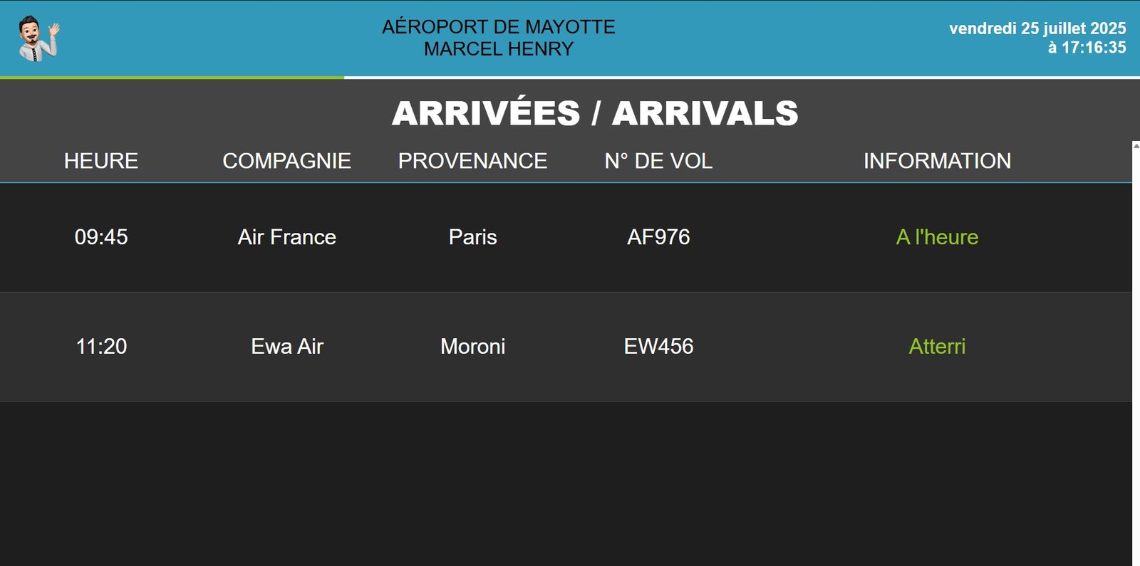This screenshot has width=1140, height=566.
Task: Click the Paris origin cell
Action: click(x=472, y=237)
